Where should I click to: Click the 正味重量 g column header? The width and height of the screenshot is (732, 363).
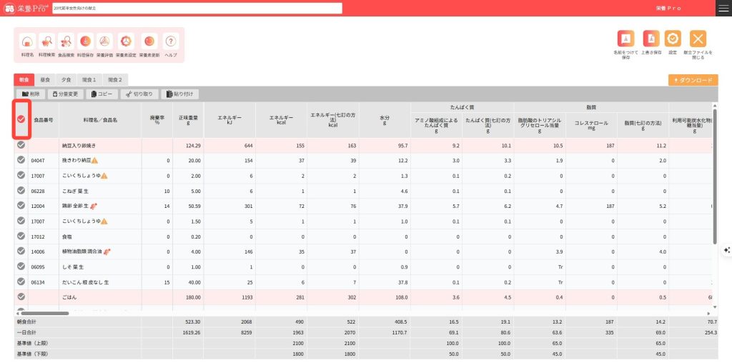(x=188, y=120)
